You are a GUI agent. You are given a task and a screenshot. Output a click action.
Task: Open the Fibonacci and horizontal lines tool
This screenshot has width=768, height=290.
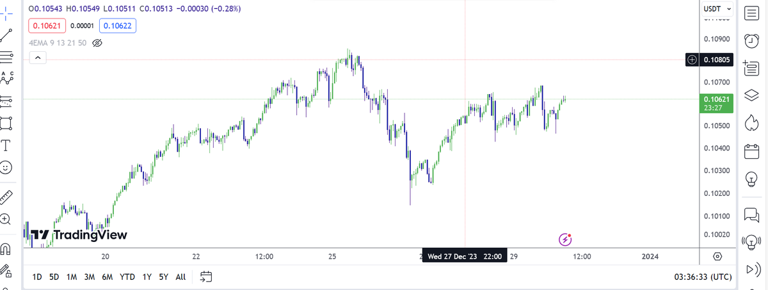[x=6, y=56]
